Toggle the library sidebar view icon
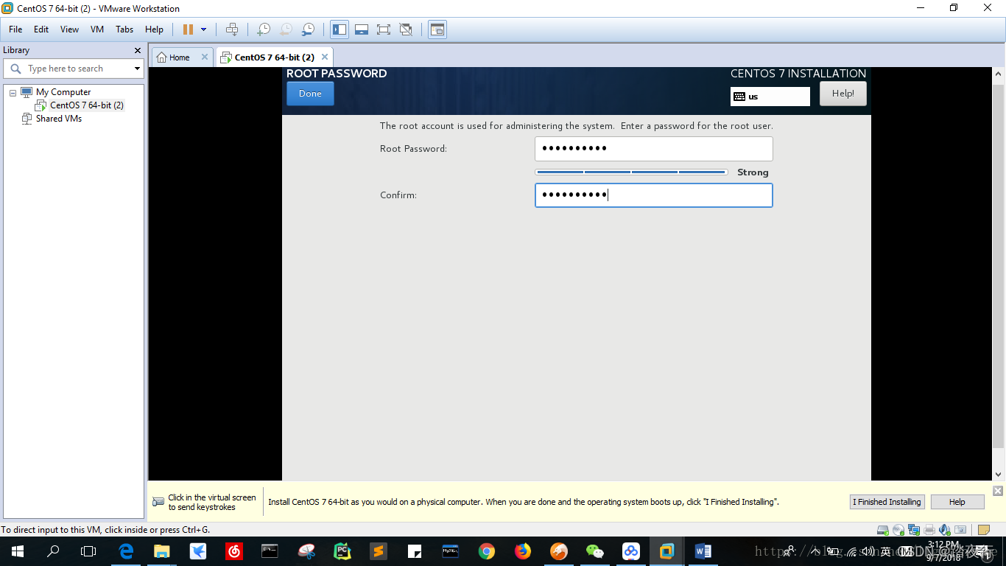The width and height of the screenshot is (1006, 566). (x=340, y=29)
